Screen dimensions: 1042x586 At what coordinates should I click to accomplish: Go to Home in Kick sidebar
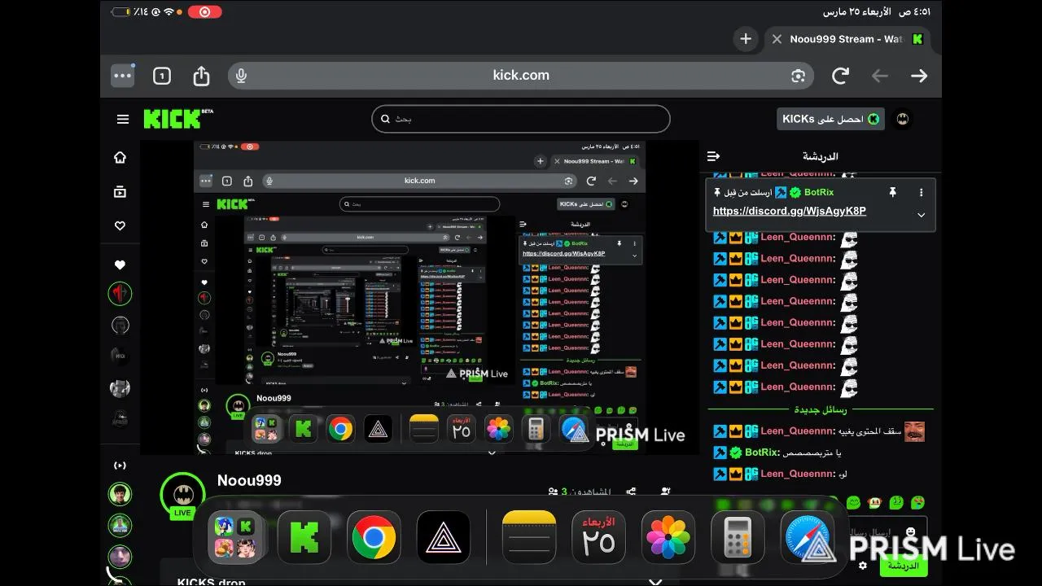pyautogui.click(x=120, y=158)
